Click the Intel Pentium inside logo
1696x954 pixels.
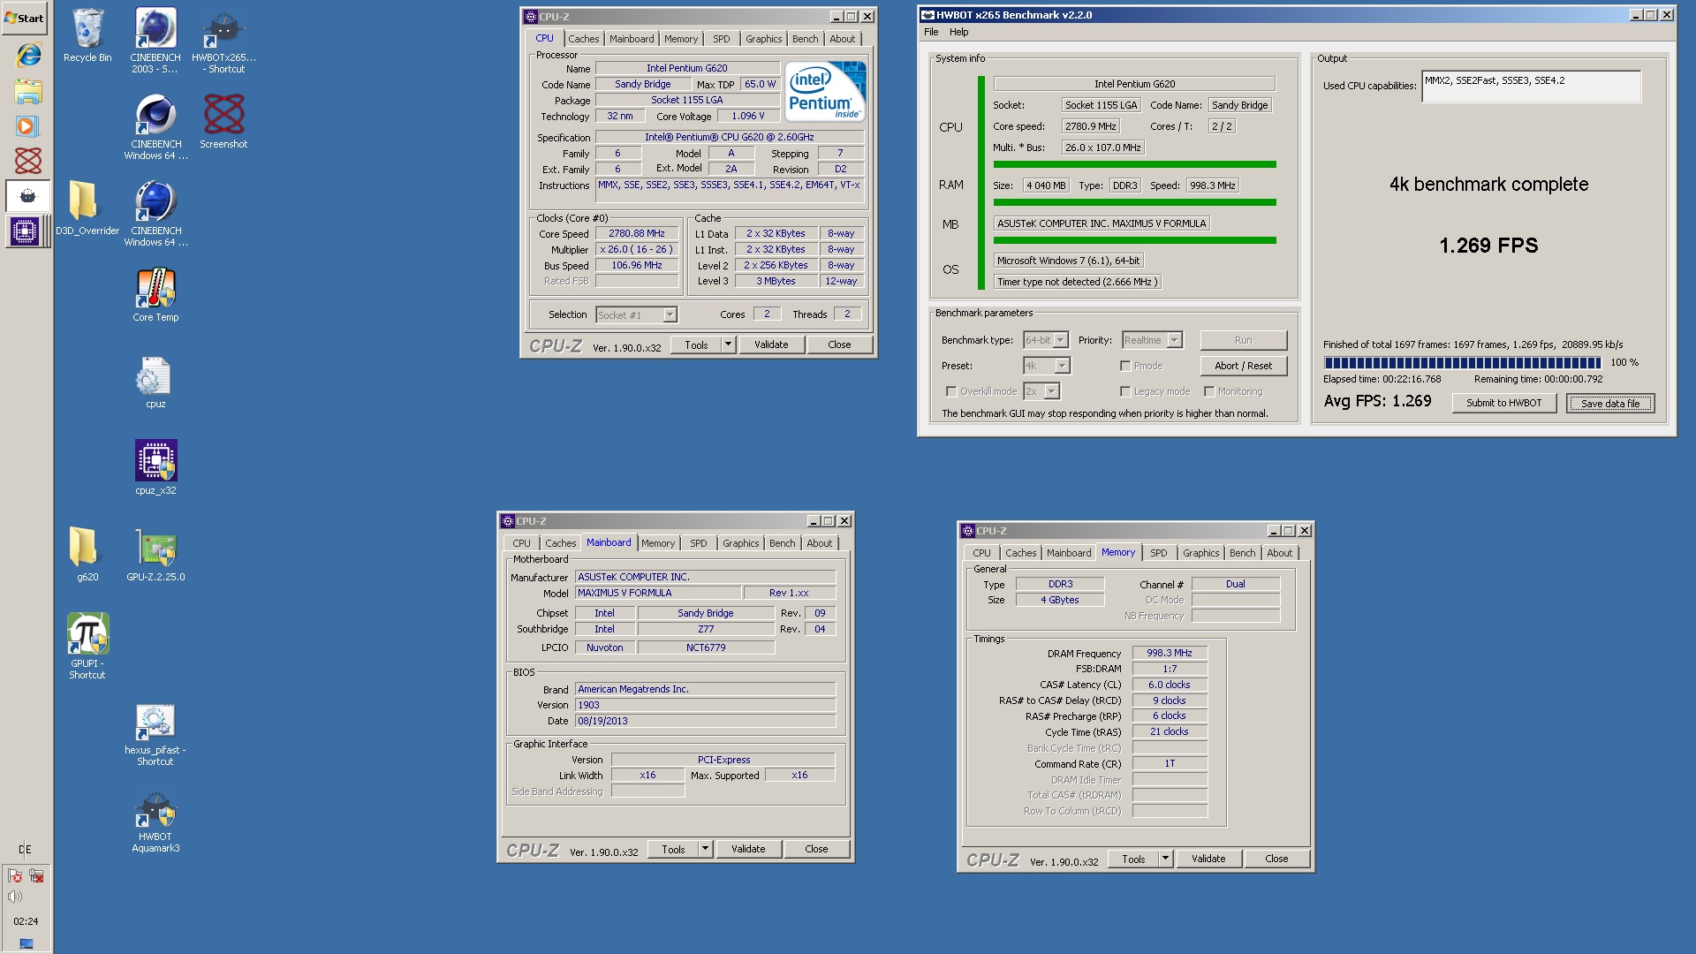click(x=825, y=92)
